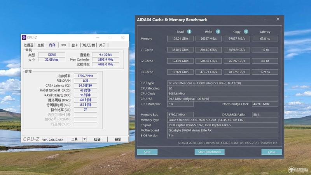Click the CPU Stepping field showing B0
311x175 pixels.
coord(222,88)
